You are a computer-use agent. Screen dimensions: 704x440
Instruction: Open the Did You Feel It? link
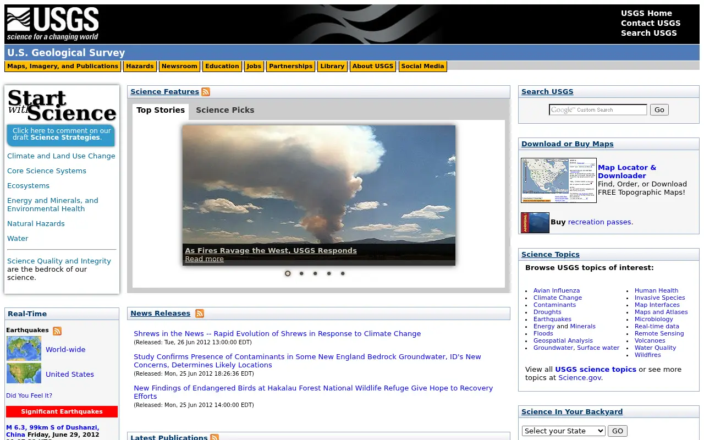29,396
